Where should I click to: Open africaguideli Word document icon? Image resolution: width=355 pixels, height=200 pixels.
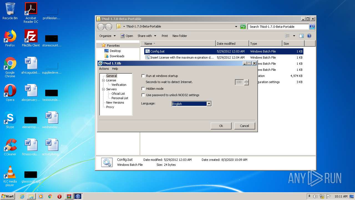click(x=31, y=66)
